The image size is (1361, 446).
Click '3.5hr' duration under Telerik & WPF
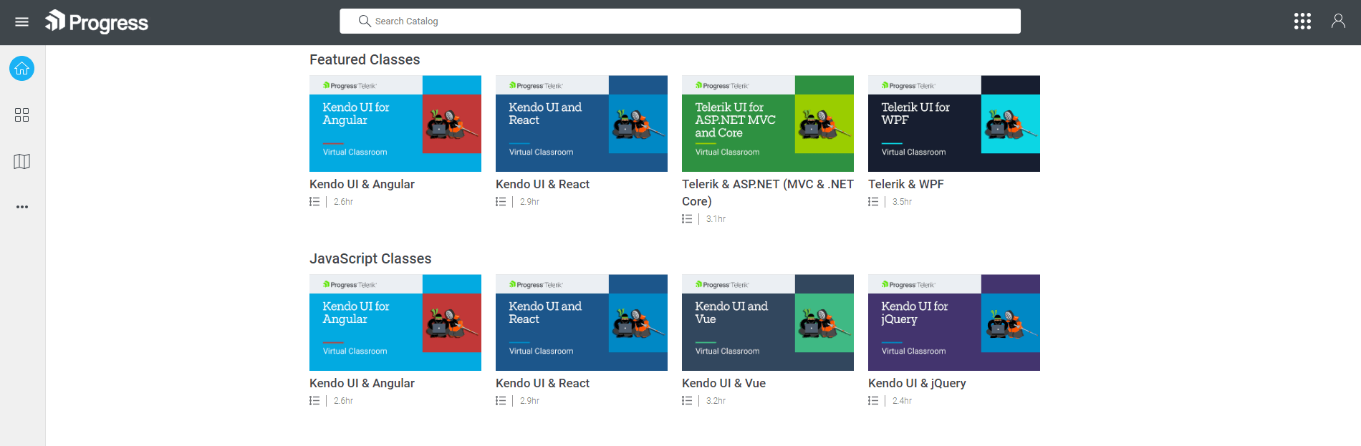[x=902, y=202]
